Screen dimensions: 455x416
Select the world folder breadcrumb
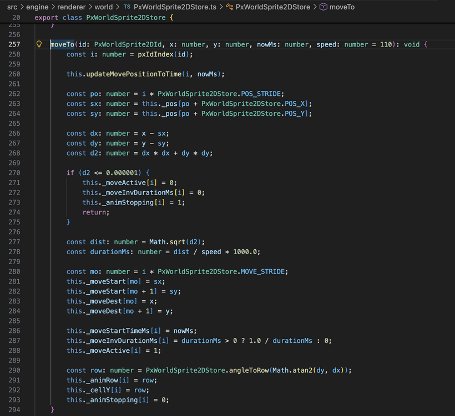click(104, 7)
